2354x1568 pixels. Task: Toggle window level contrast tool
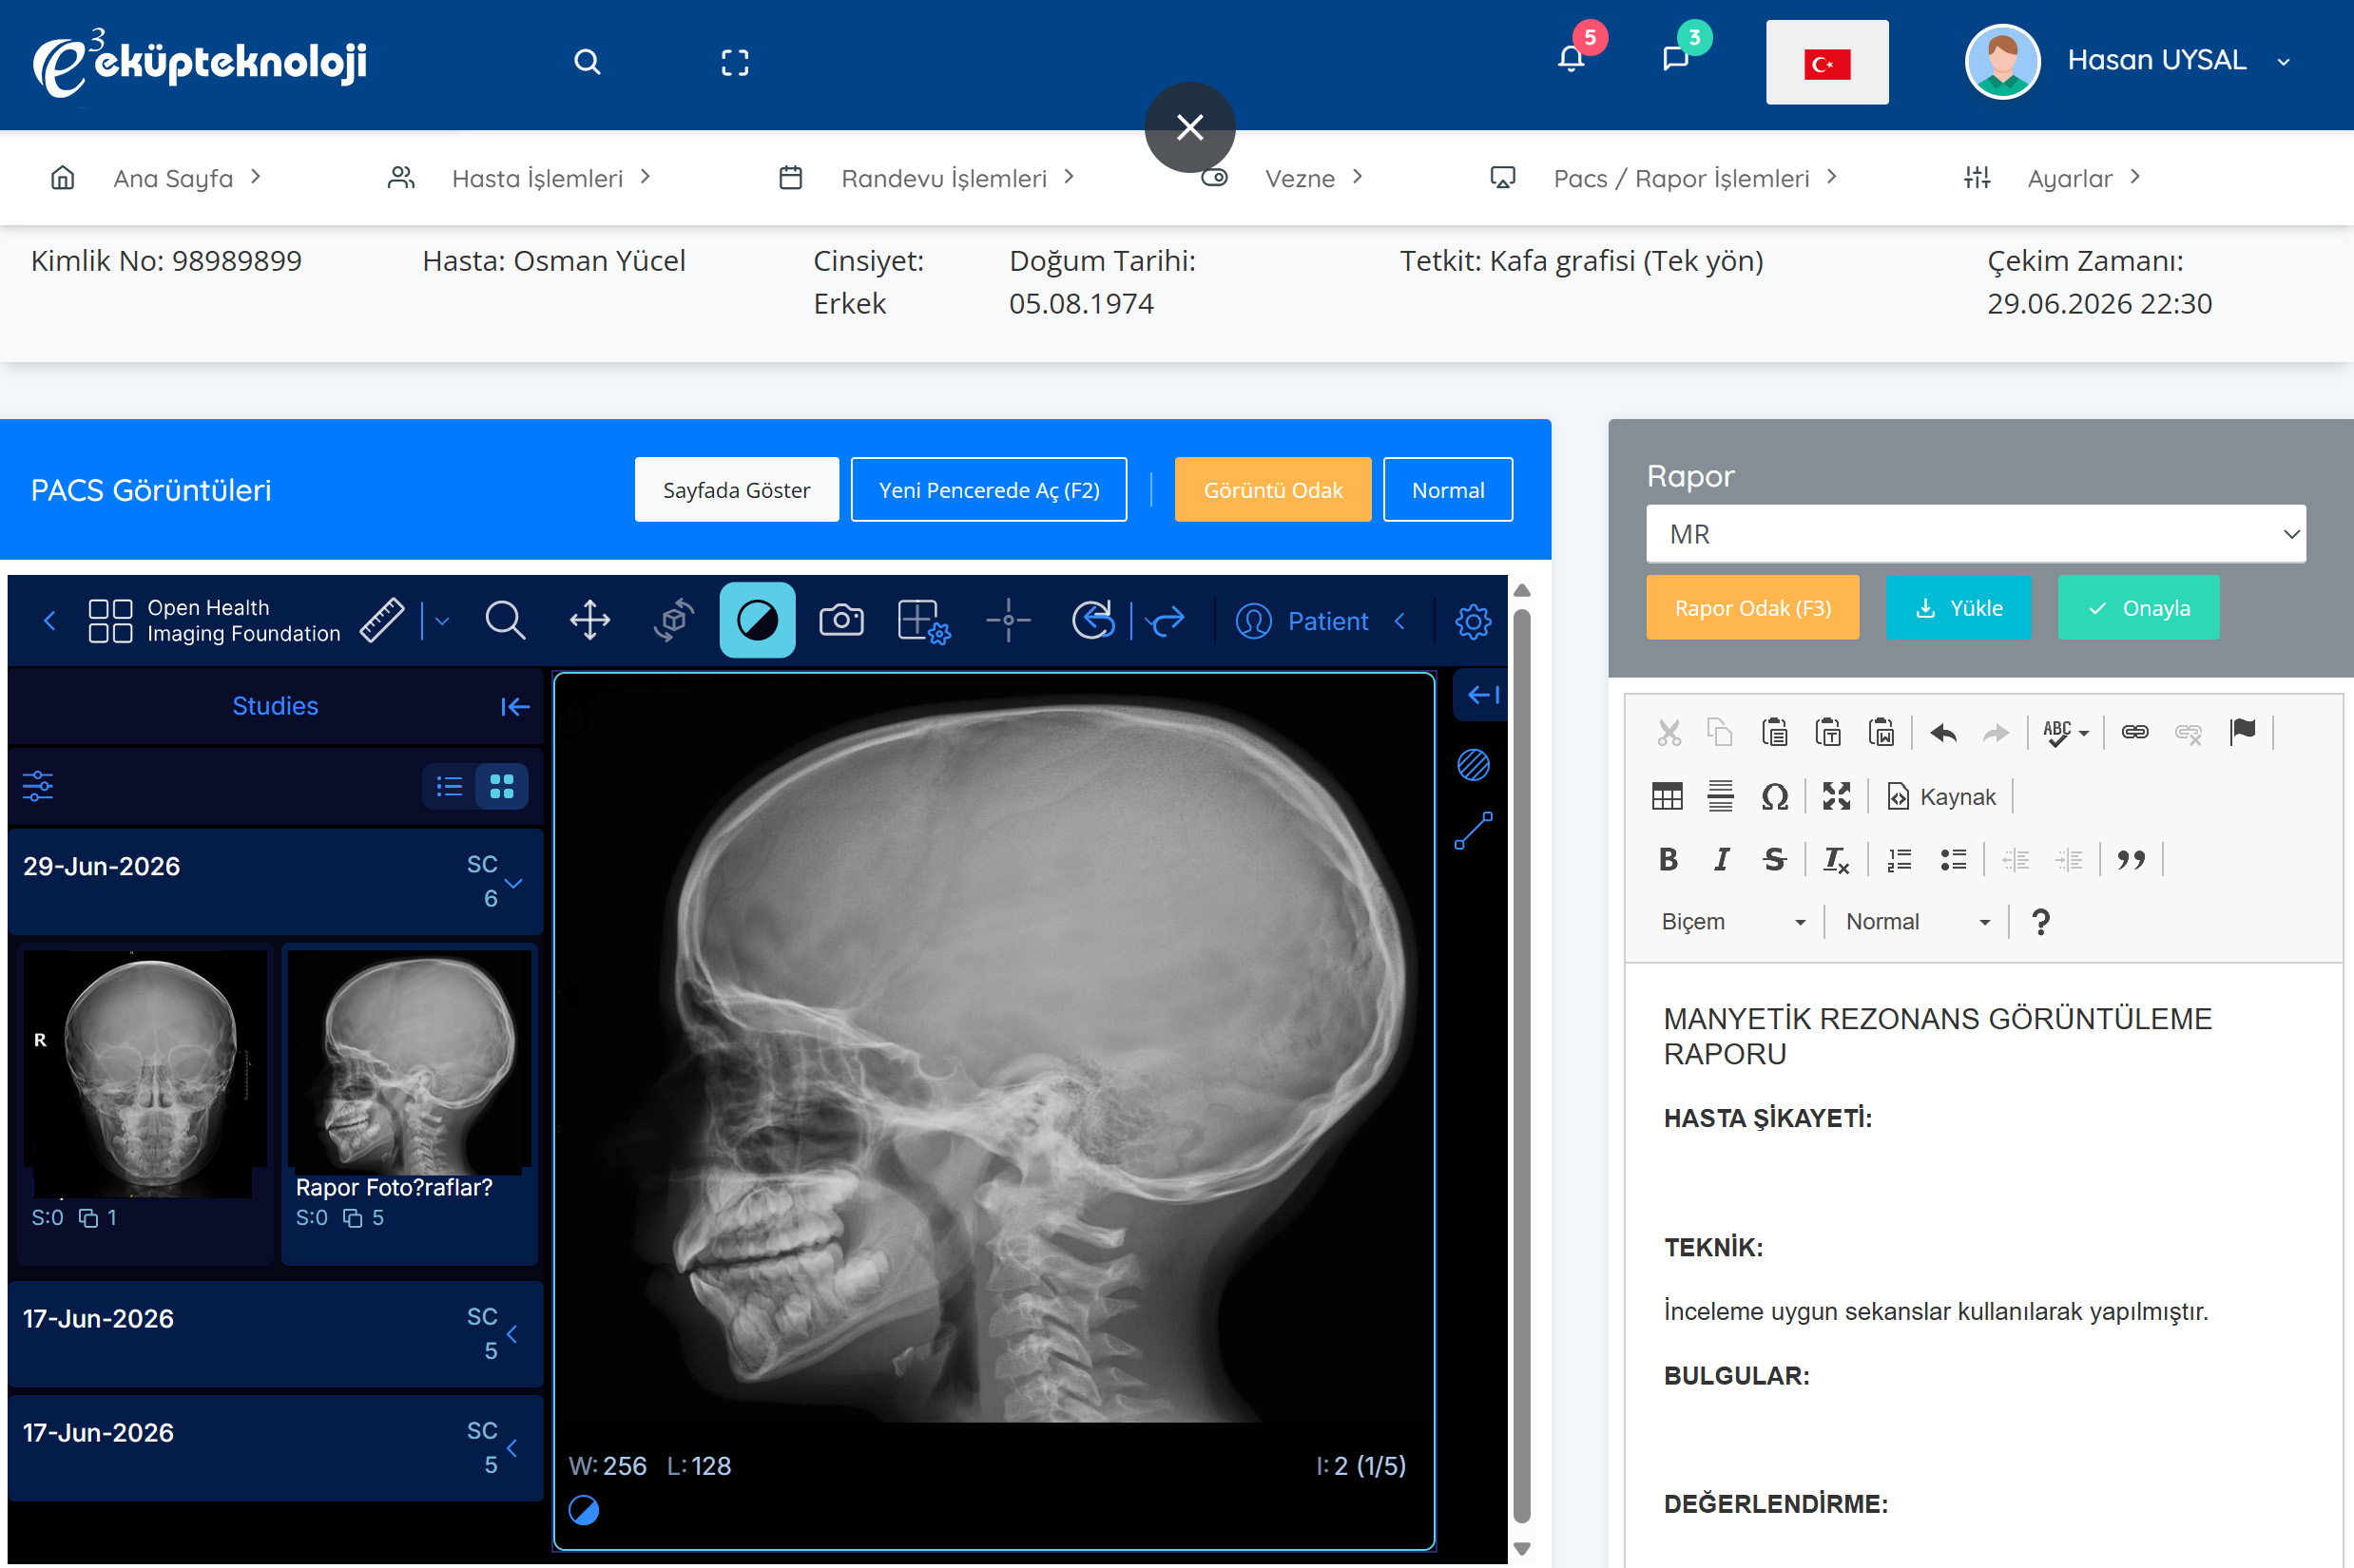pyautogui.click(x=758, y=621)
